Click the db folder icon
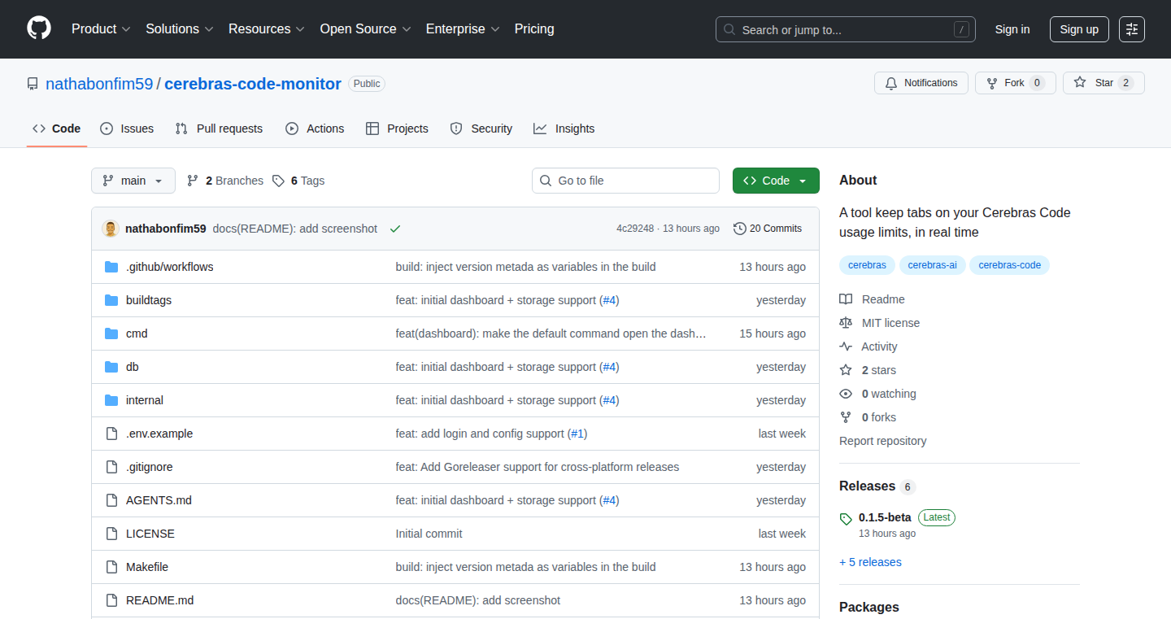1171x619 pixels. pyautogui.click(x=111, y=367)
